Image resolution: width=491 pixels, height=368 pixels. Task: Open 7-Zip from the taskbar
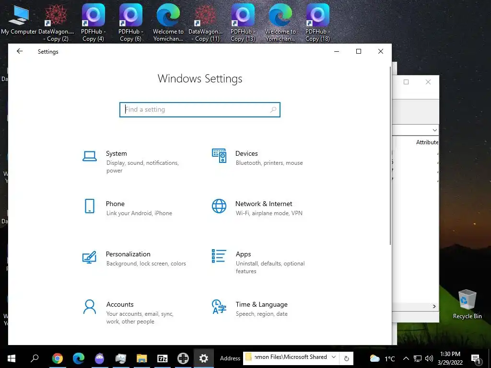point(162,358)
